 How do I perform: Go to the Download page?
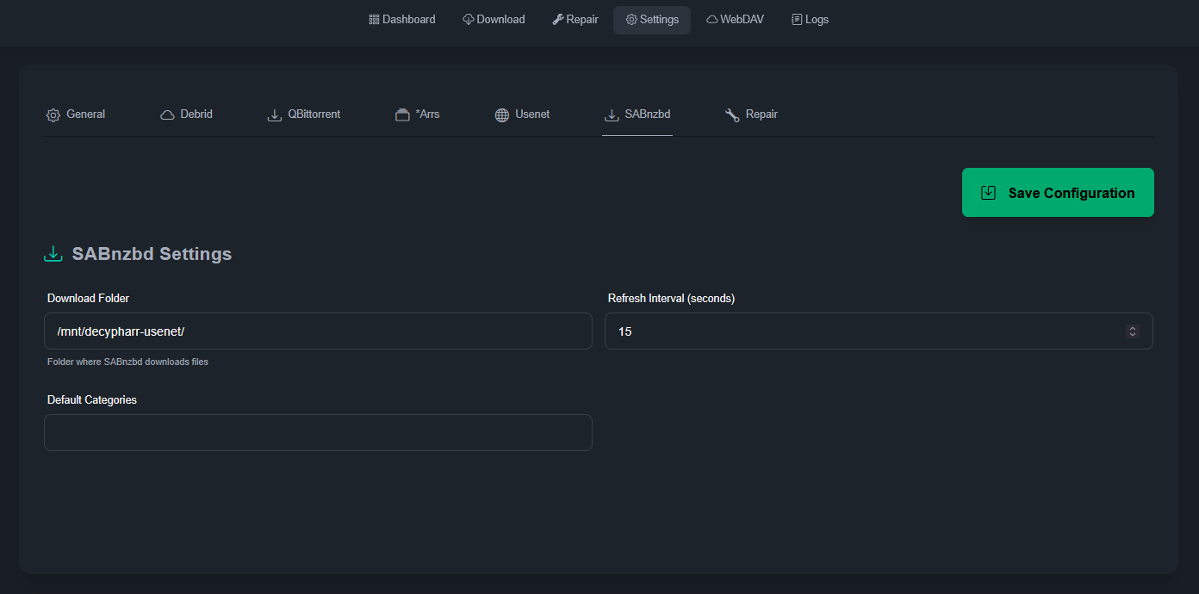494,20
